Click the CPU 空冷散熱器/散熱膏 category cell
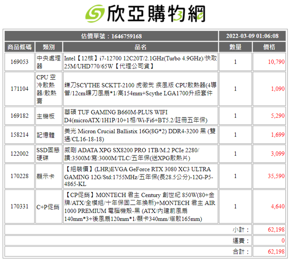 click(49, 89)
